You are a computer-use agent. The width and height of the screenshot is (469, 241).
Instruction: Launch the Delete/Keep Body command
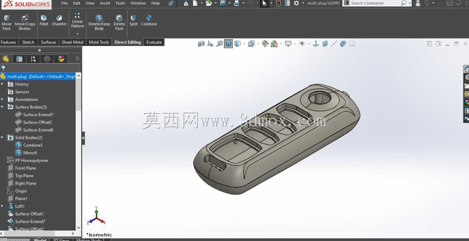99,23
